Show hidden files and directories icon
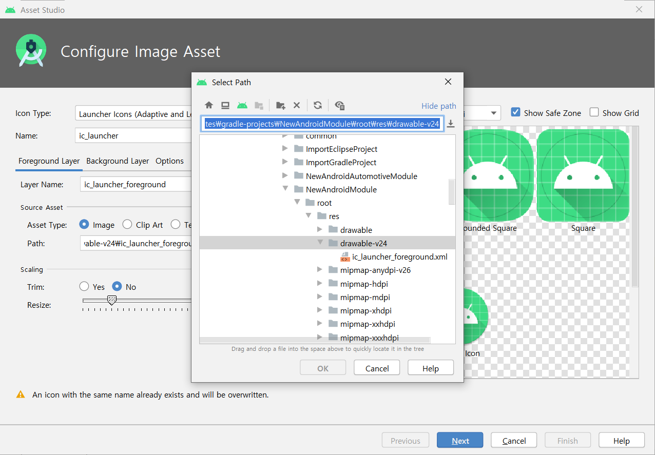The height and width of the screenshot is (455, 655). click(x=339, y=105)
